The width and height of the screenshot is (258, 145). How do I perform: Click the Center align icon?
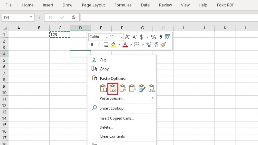click(x=106, y=44)
